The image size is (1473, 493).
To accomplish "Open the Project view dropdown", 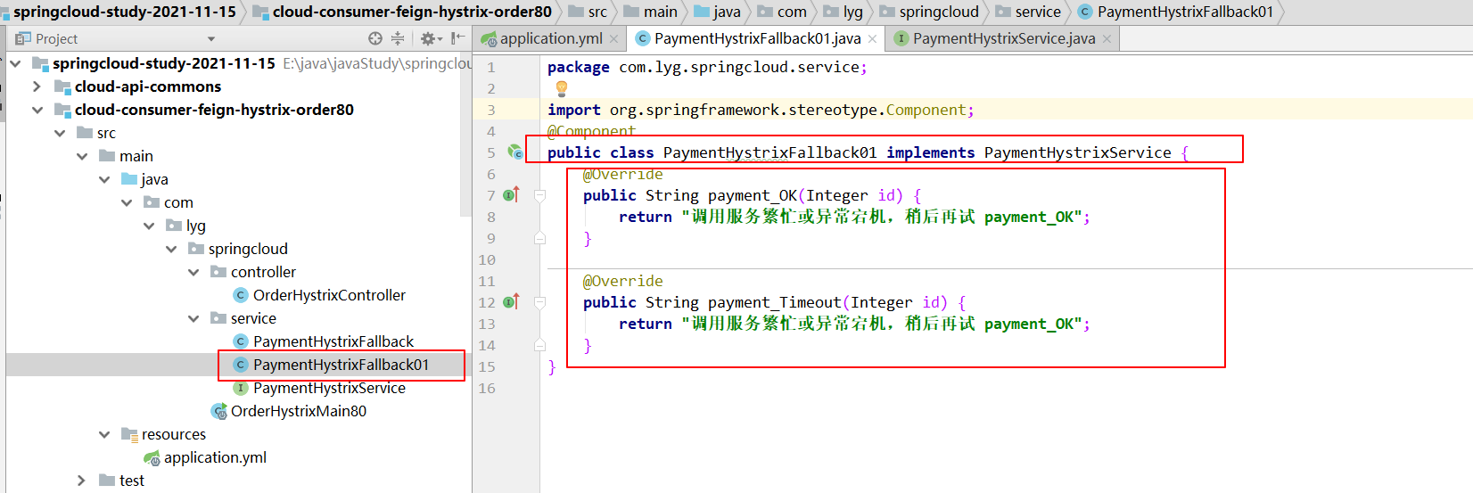I will pos(211,39).
